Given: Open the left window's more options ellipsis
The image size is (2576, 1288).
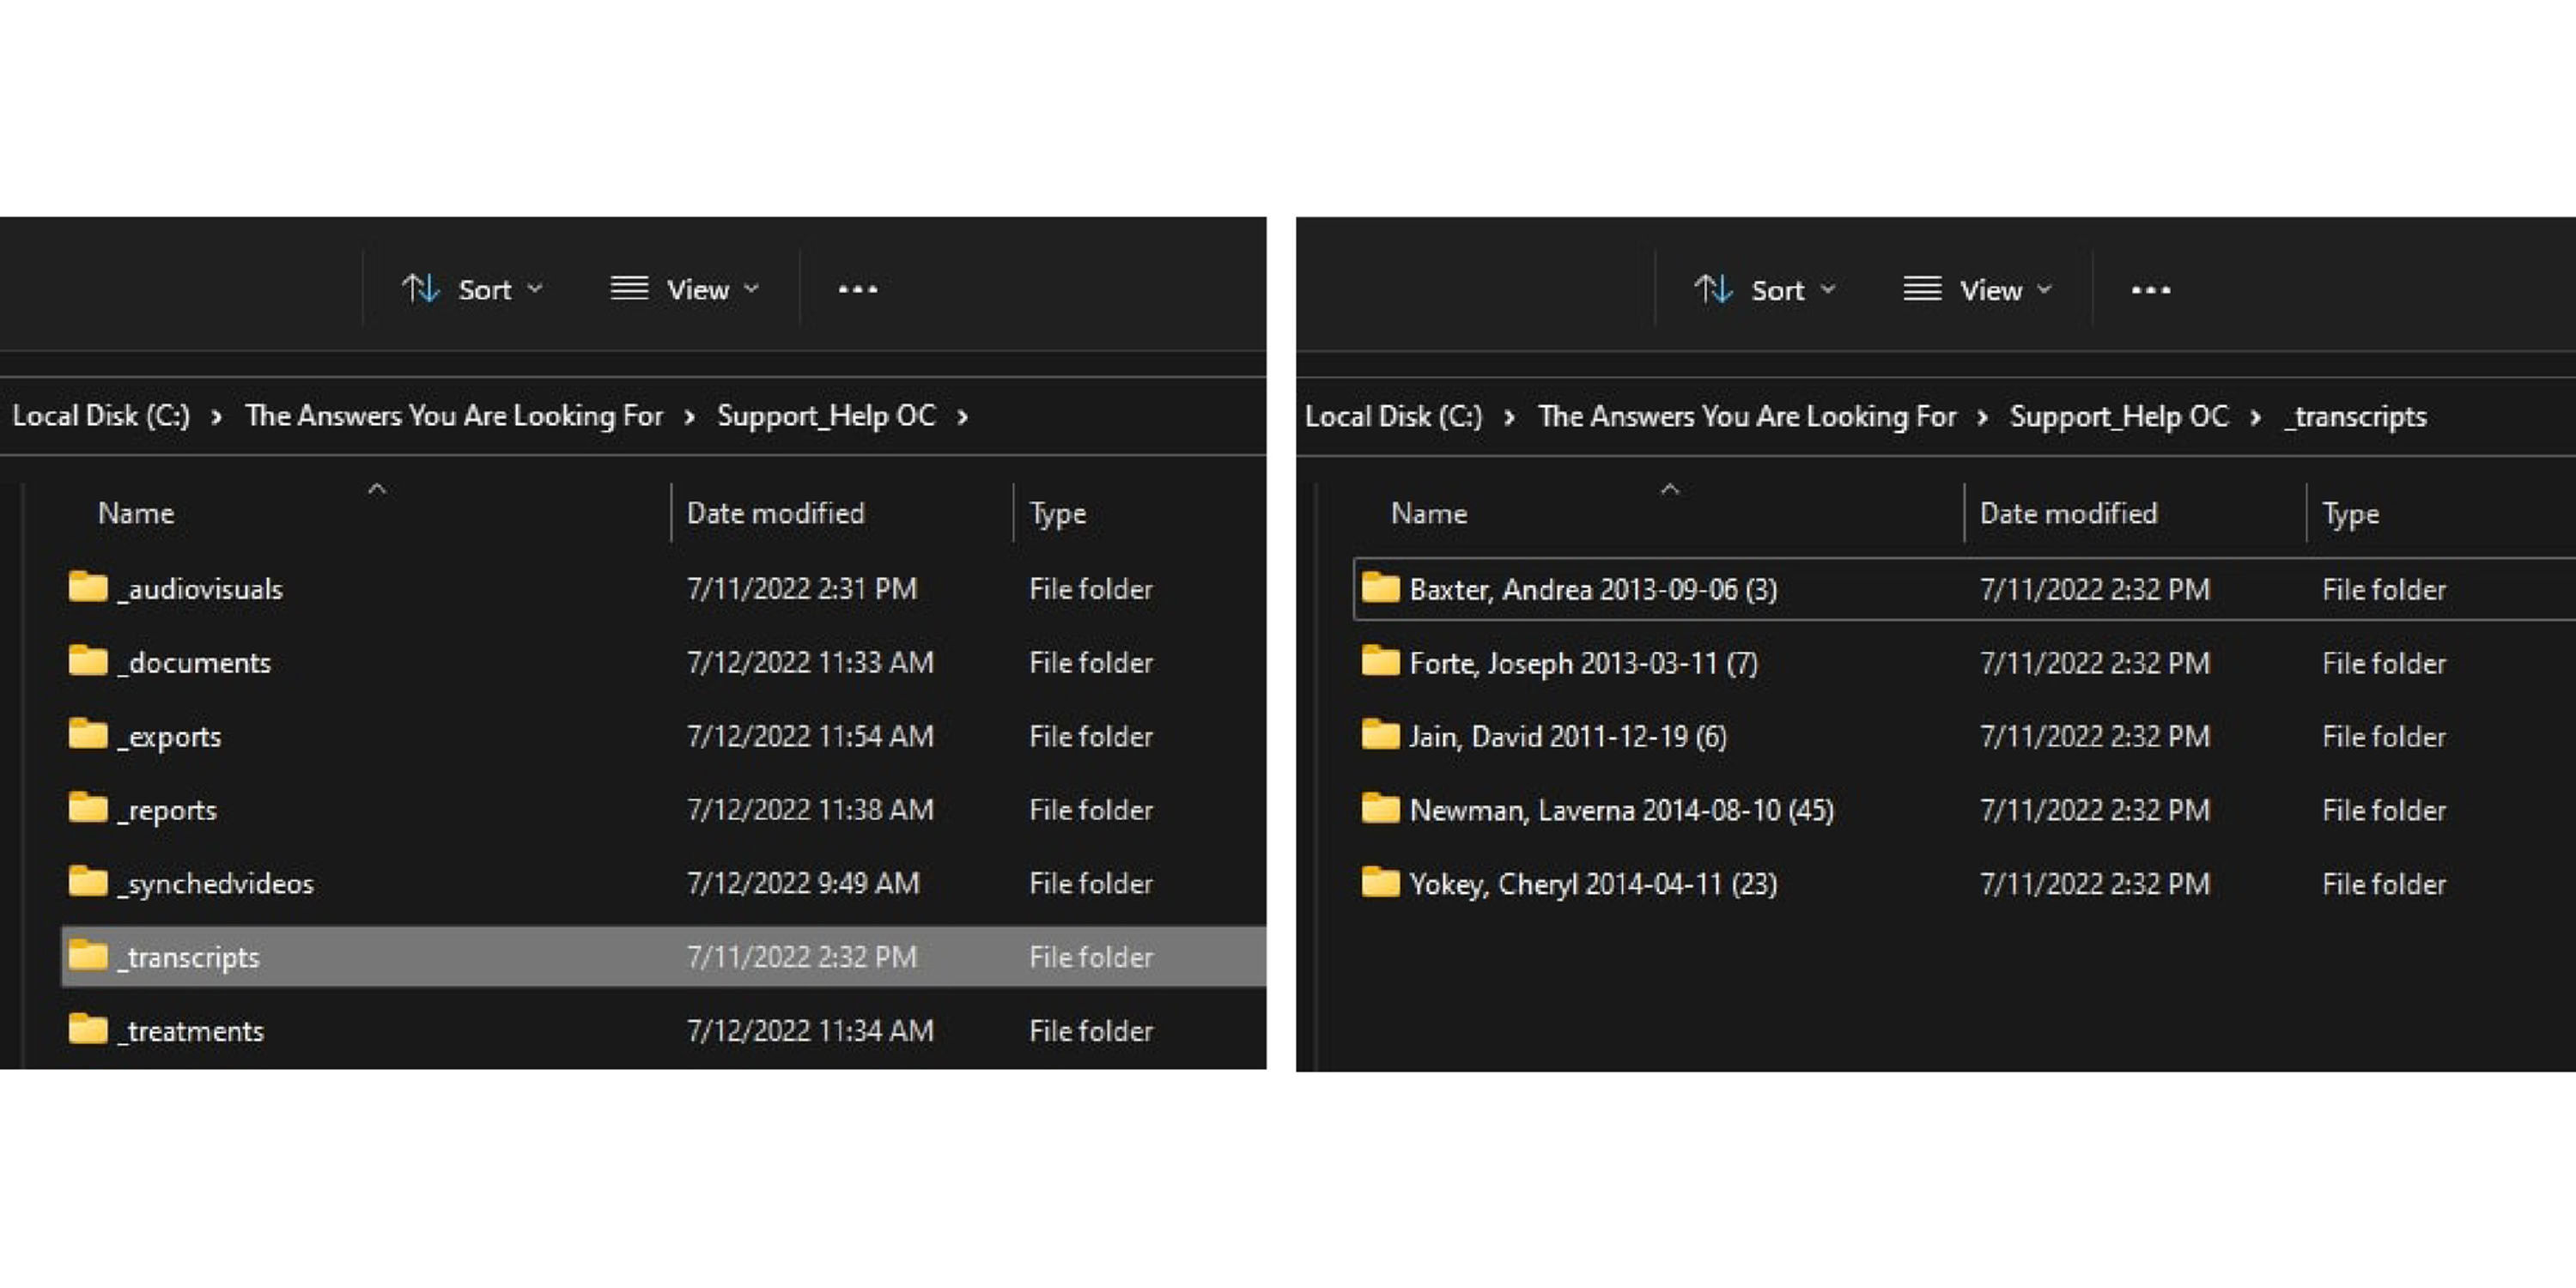Looking at the screenshot, I should [857, 290].
